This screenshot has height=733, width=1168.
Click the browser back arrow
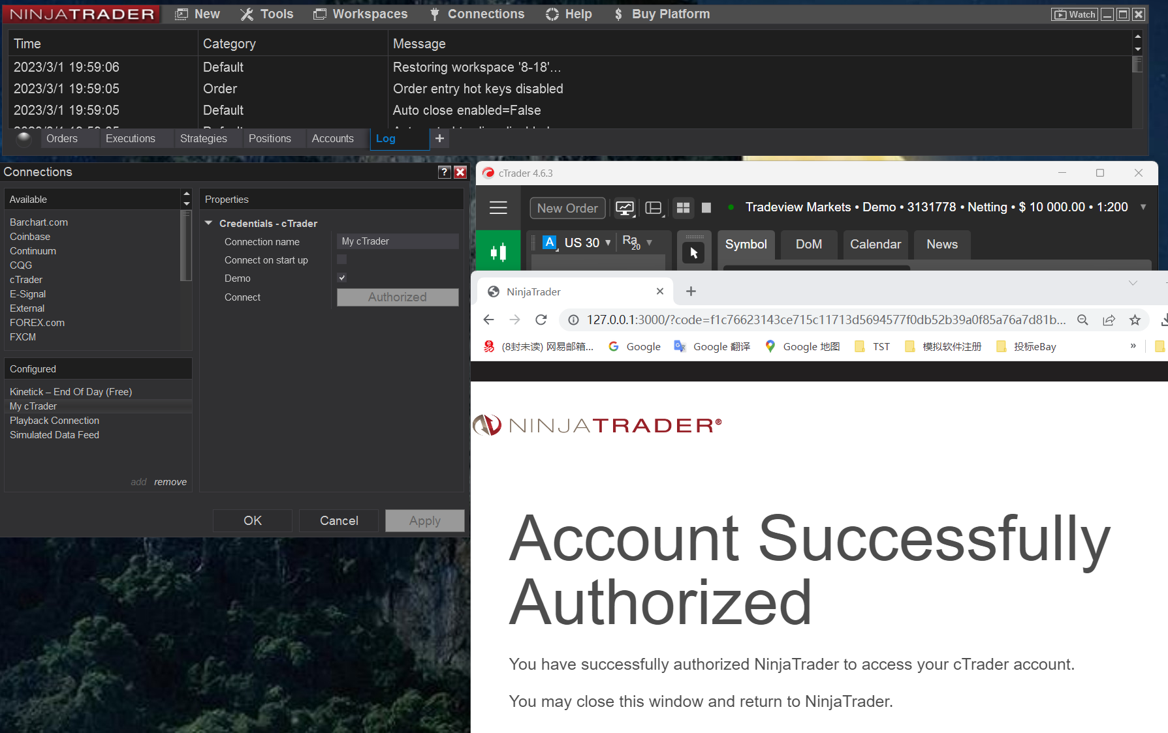point(488,320)
